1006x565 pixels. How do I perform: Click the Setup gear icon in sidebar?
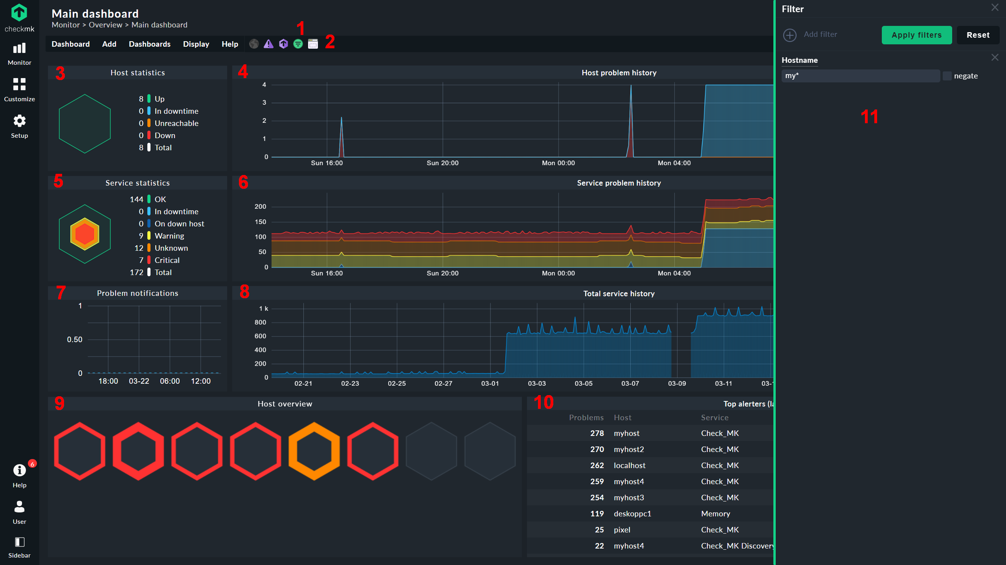(x=19, y=121)
